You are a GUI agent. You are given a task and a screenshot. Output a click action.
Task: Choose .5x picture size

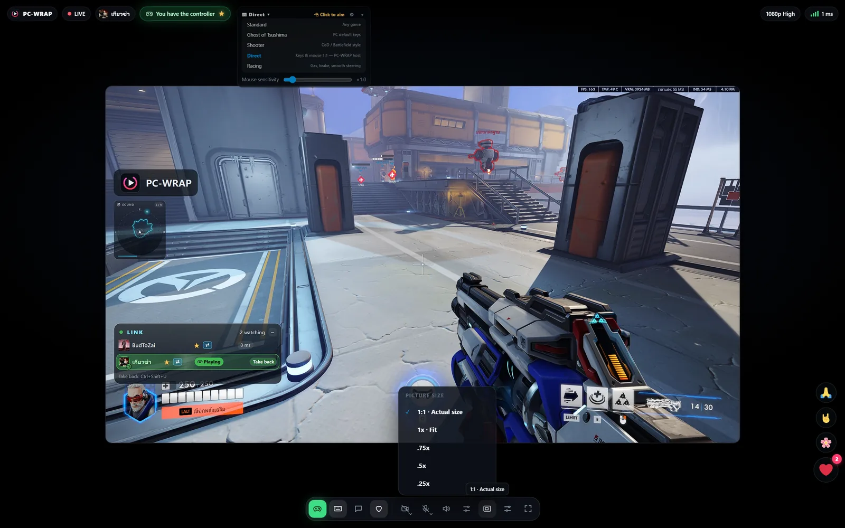(x=447, y=466)
